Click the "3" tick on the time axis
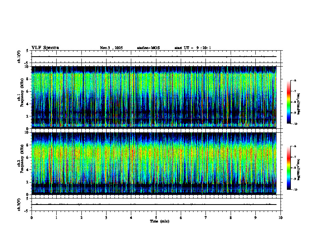The height and width of the screenshot is (244, 316). pyautogui.click(x=106, y=218)
